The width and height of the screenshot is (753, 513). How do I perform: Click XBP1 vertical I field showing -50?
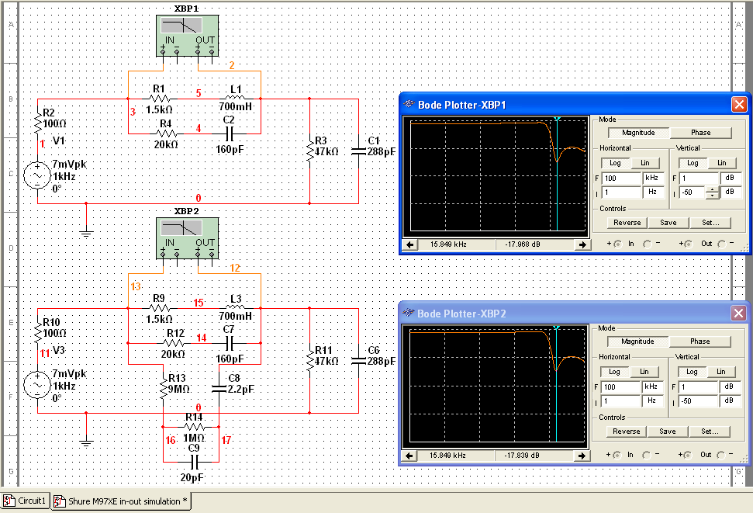click(692, 192)
